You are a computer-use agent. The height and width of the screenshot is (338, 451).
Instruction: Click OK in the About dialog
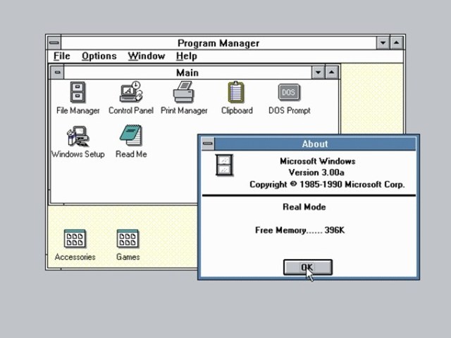point(308,268)
